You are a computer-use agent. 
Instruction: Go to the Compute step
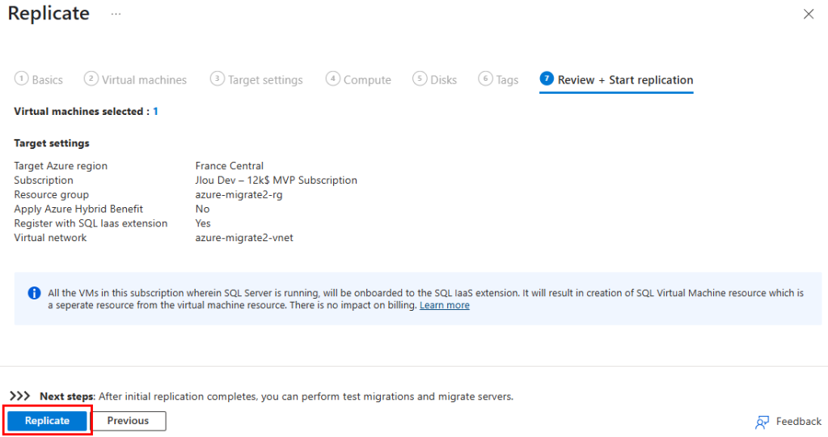[358, 79]
